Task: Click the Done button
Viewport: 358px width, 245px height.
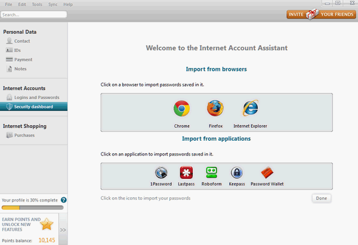Action: (321, 199)
